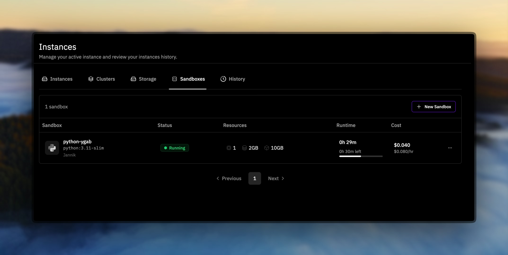Image resolution: width=508 pixels, height=255 pixels.
Task: Click the Clusters stacked layers icon
Action: click(x=91, y=79)
